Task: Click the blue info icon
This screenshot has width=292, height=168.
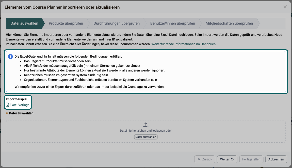Action: (x=10, y=57)
